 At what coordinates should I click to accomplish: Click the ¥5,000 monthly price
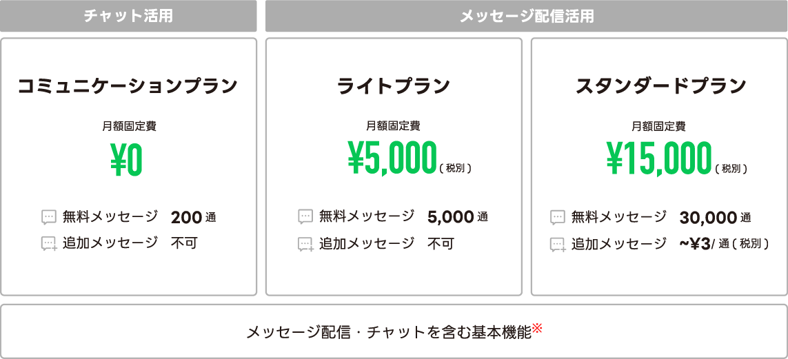tap(392, 159)
